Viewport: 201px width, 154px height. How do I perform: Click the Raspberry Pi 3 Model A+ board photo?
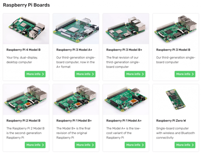(x=76, y=29)
